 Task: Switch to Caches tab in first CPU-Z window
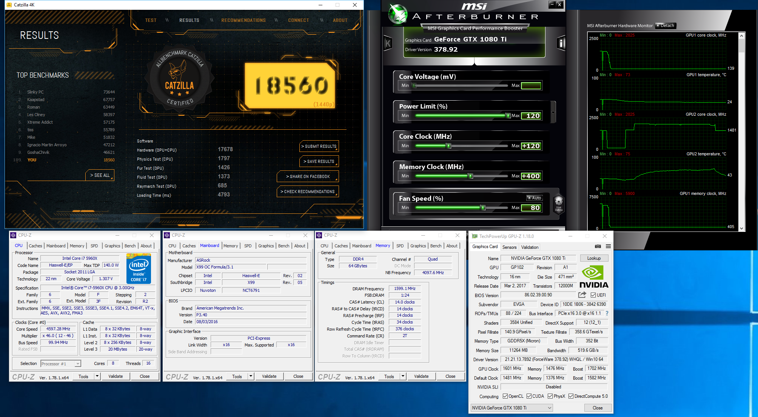[x=35, y=246]
